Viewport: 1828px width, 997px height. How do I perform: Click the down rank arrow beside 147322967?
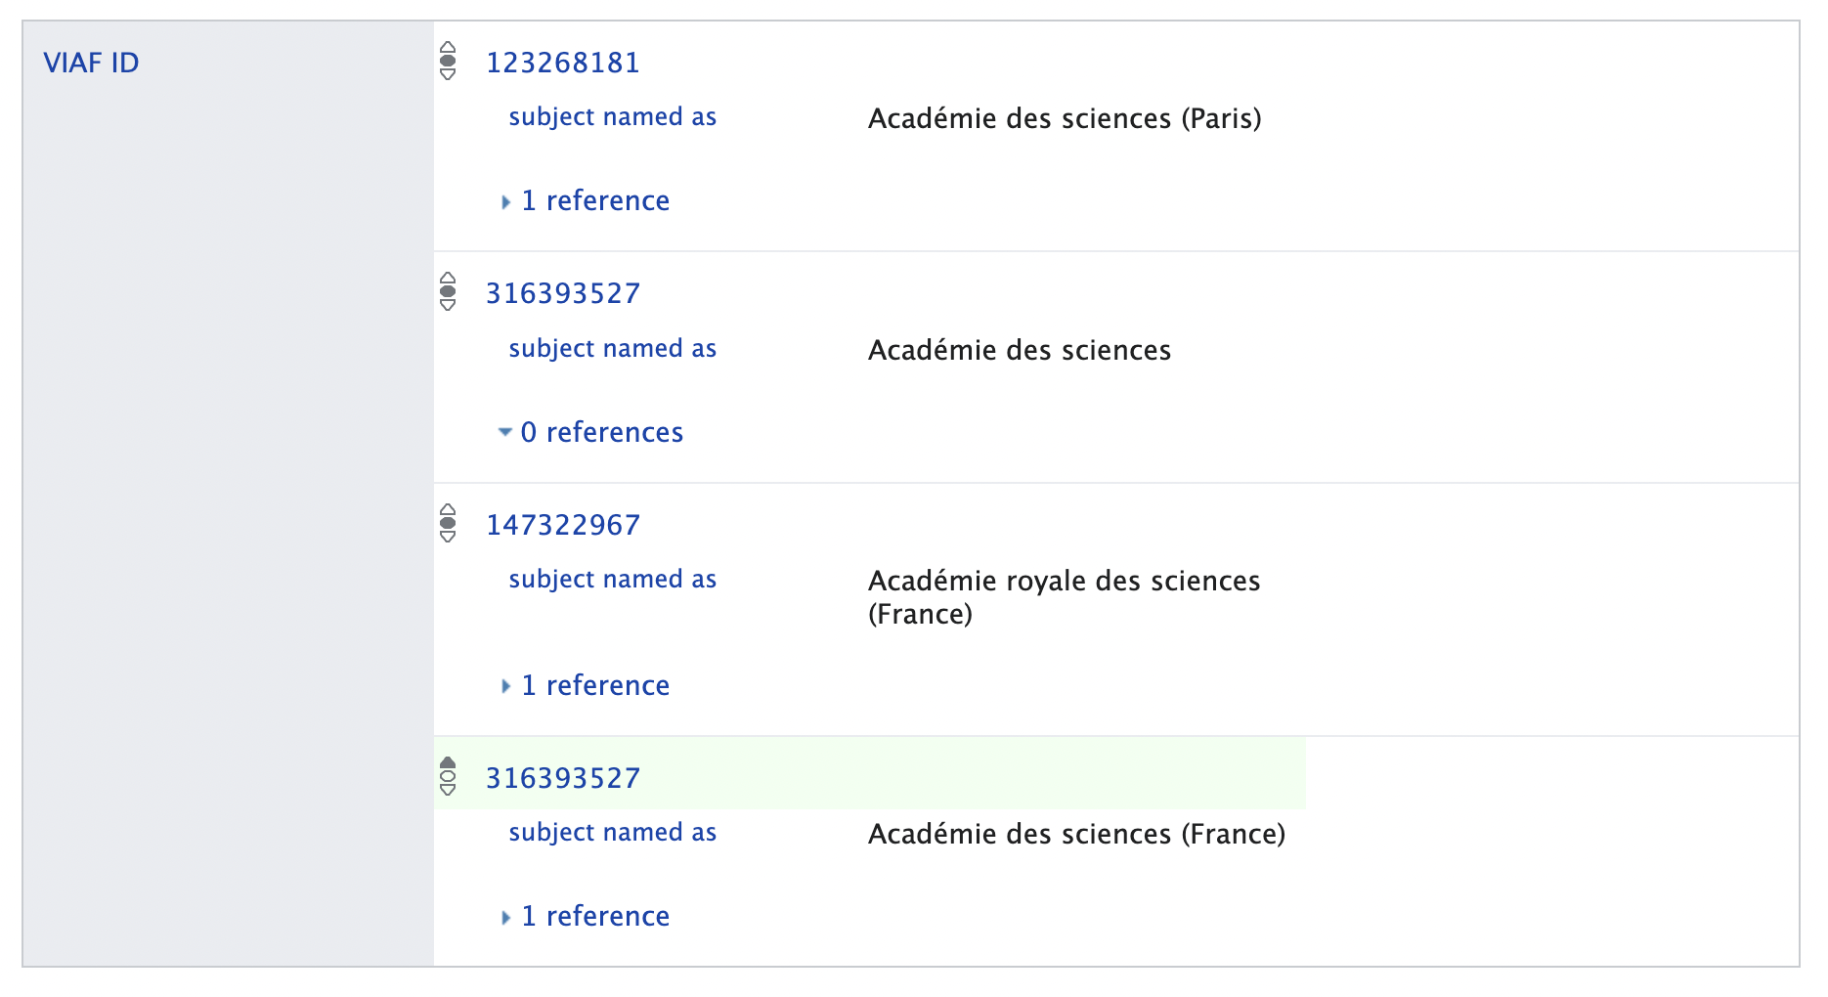coord(449,539)
